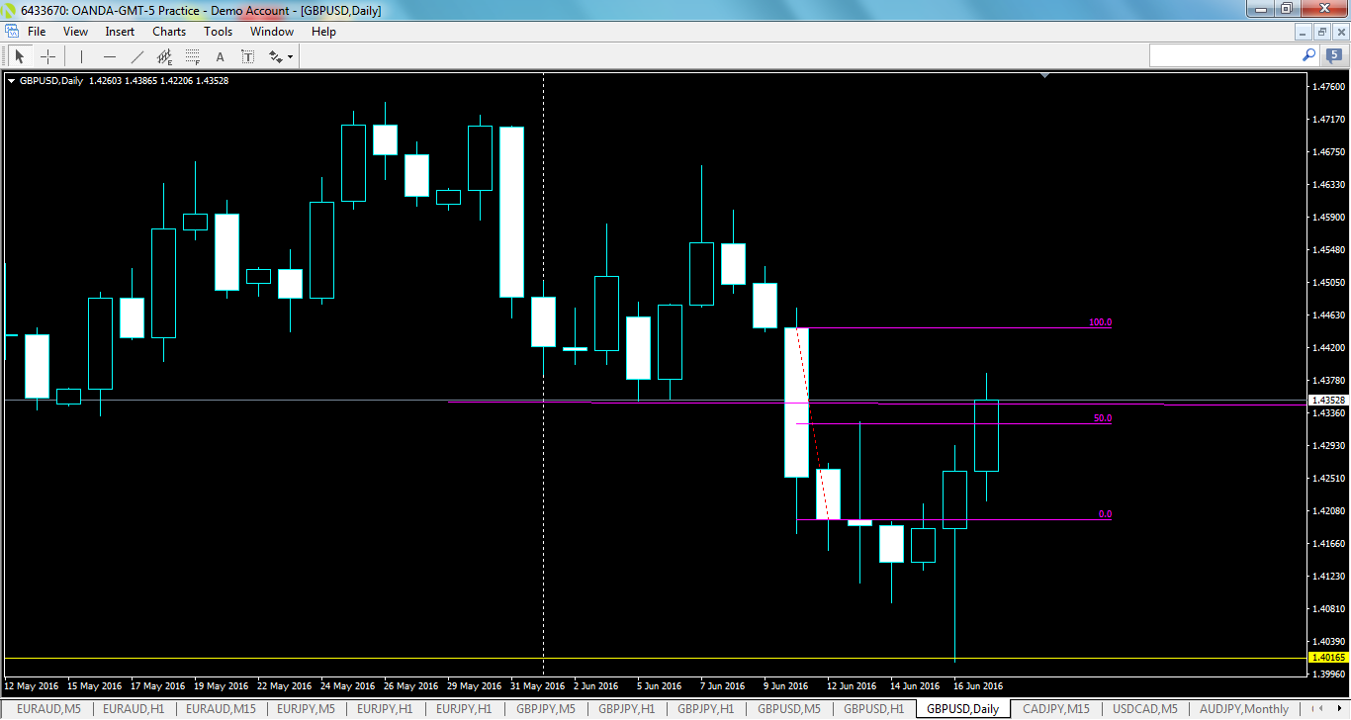Click the View menu
Screen dimensions: 1351x720
pyautogui.click(x=75, y=31)
